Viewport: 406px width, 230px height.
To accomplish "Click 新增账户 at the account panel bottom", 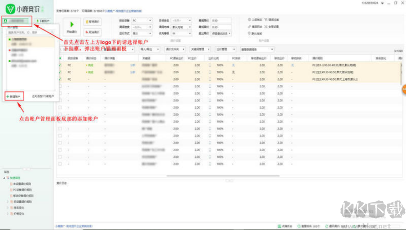I will [x=14, y=96].
